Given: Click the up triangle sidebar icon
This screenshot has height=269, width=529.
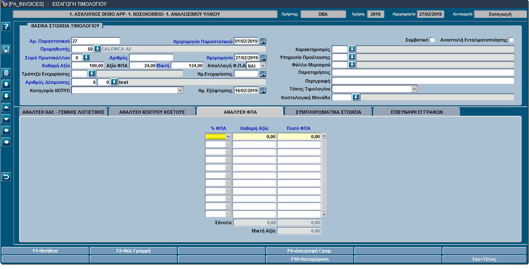Looking at the screenshot, I should pos(6,108).
